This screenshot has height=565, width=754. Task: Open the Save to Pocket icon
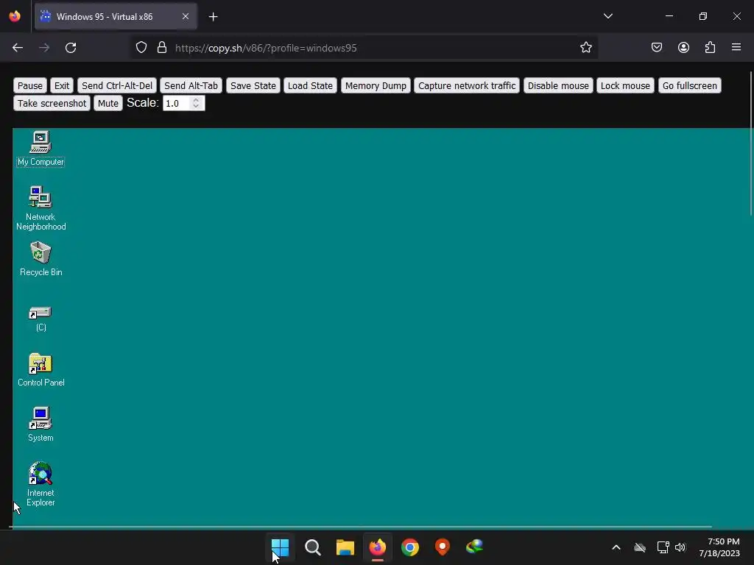657,48
